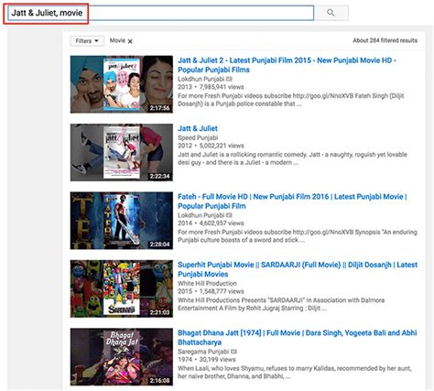Click the 2:21:03 duration badge
434x391 pixels.
159,312
